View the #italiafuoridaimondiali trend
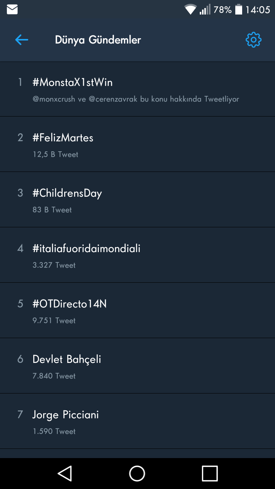 click(87, 249)
